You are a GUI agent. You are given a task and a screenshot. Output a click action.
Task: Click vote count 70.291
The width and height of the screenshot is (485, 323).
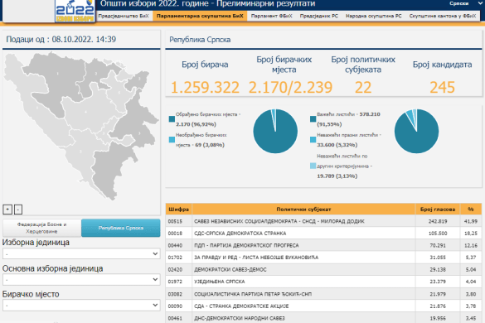coord(438,245)
